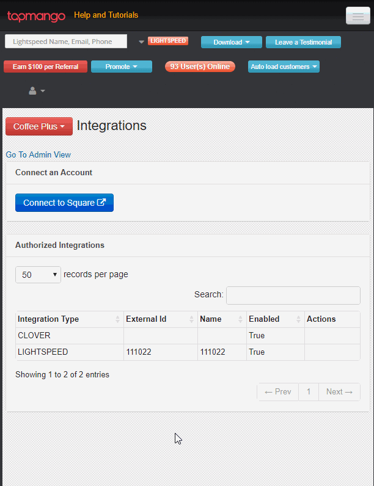Click the TapMango logo
The height and width of the screenshot is (486, 374).
click(x=36, y=16)
